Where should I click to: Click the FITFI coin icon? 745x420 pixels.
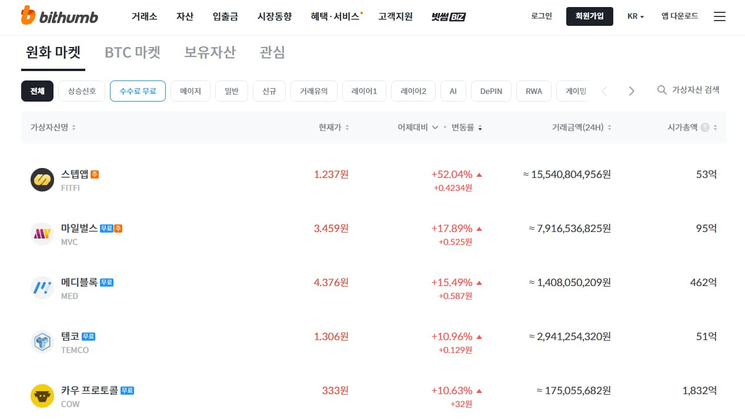42,180
